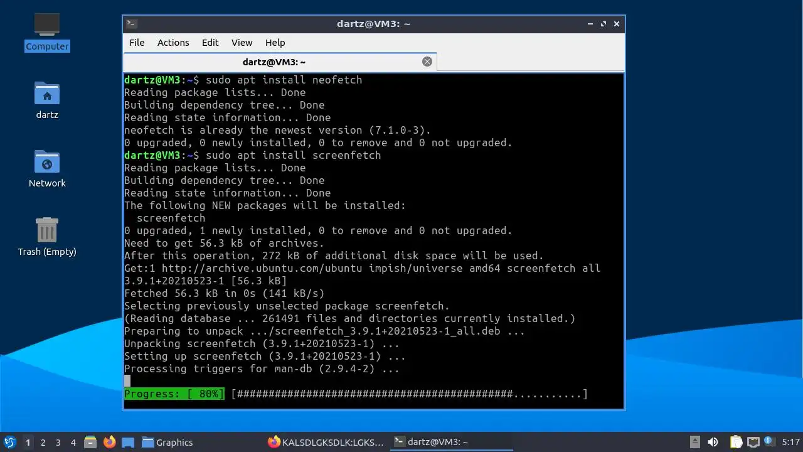The image size is (803, 452).
Task: Close the terminal window
Action: pyautogui.click(x=617, y=24)
